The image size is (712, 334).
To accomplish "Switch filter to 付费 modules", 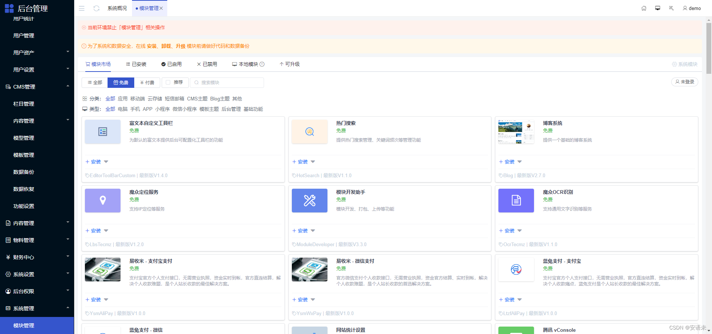I will click(147, 82).
